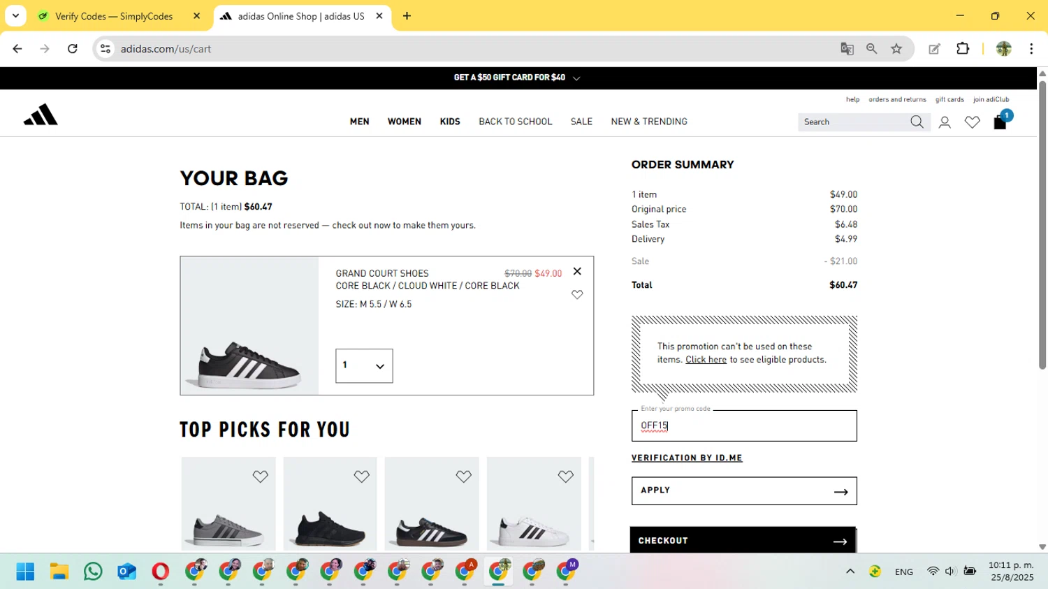Open the browser extensions puzzle icon
The image size is (1048, 589).
(963, 49)
